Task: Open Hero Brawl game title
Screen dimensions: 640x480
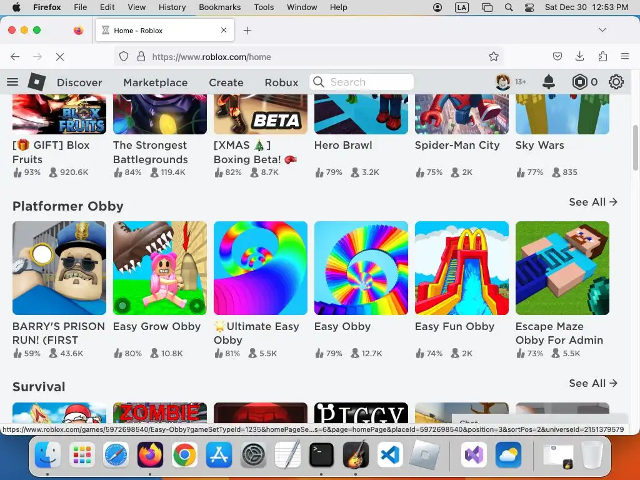Action: 343,145
